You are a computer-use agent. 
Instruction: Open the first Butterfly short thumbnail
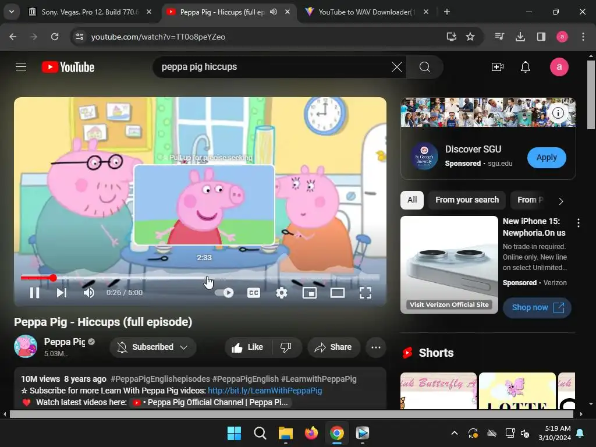(438, 391)
